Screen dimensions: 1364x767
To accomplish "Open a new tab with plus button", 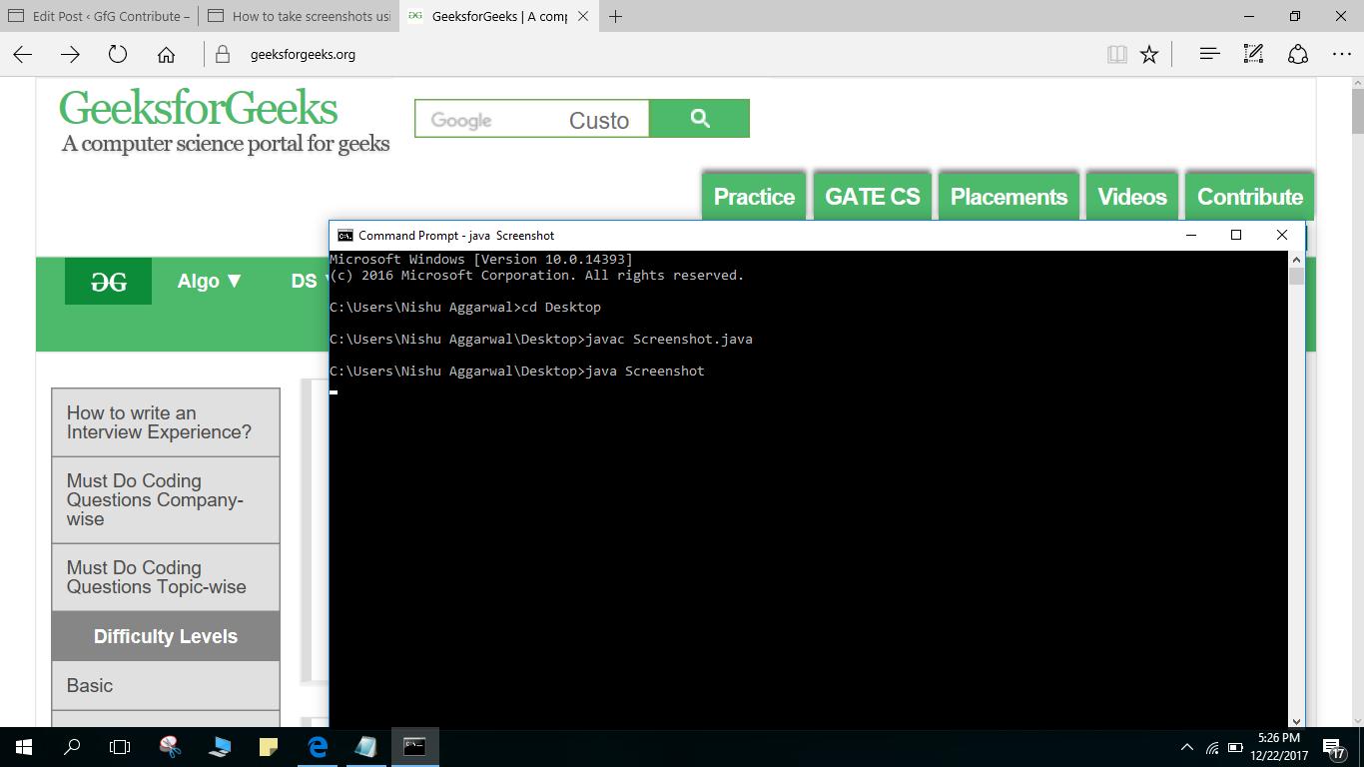I will tap(616, 16).
